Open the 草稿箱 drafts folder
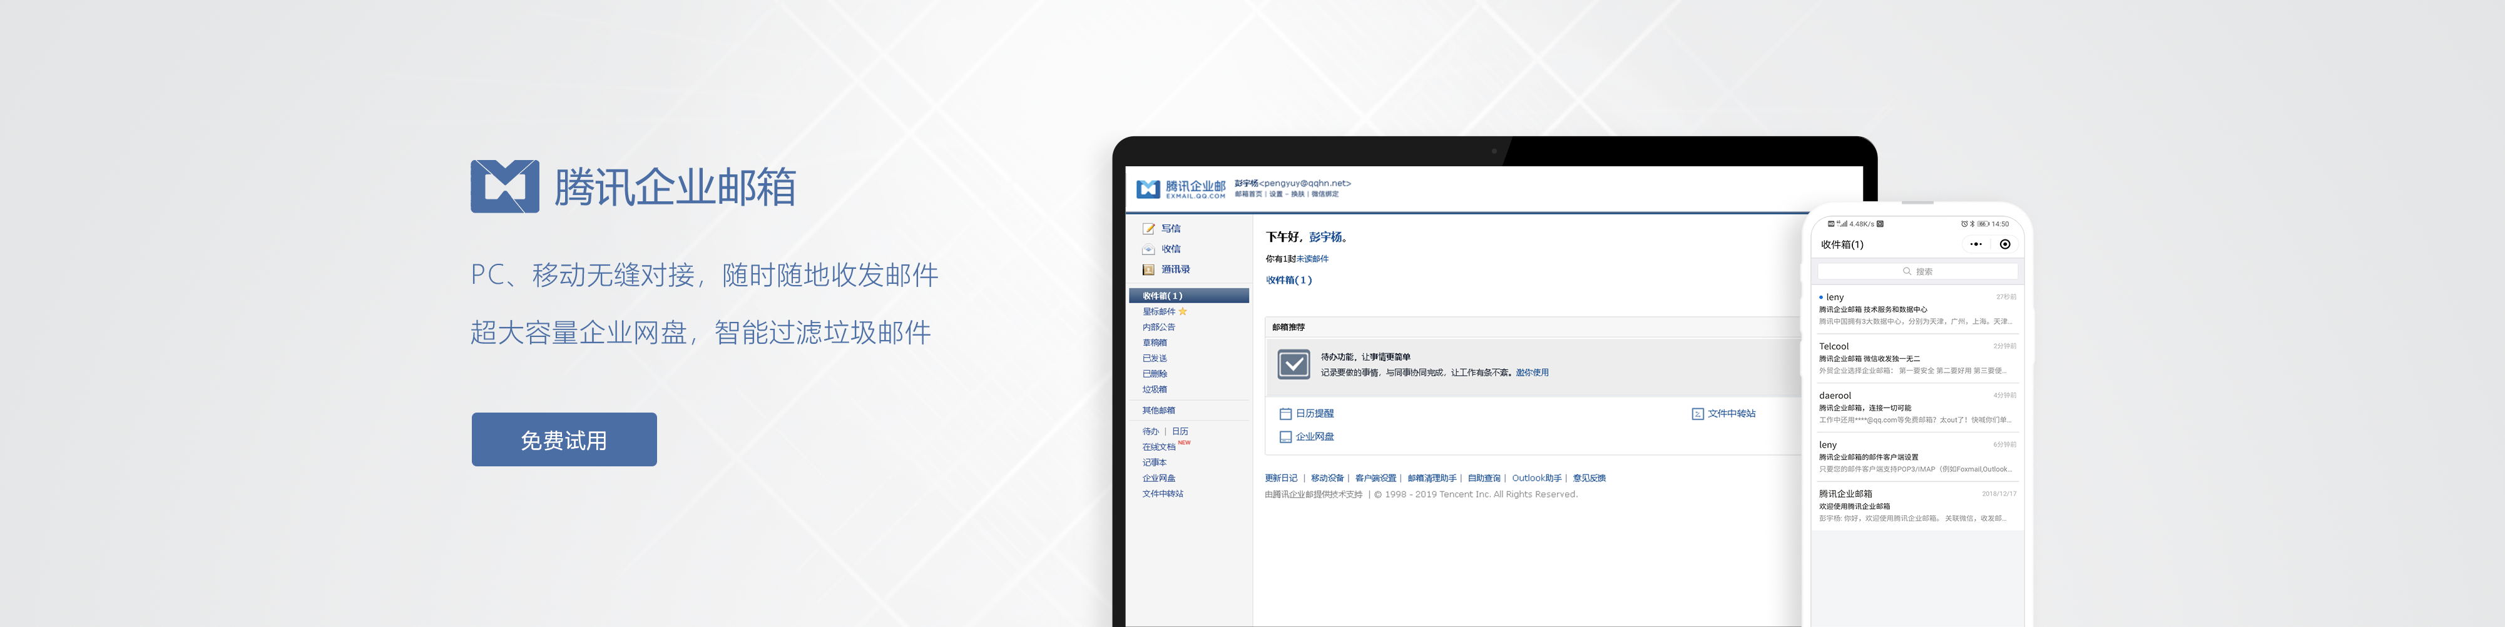The image size is (2505, 627). coord(1155,342)
